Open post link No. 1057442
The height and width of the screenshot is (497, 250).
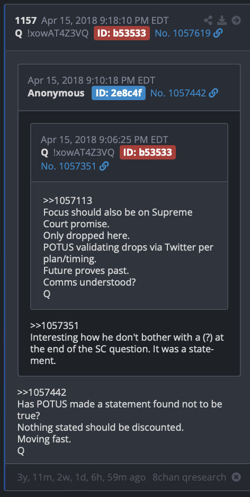point(178,93)
